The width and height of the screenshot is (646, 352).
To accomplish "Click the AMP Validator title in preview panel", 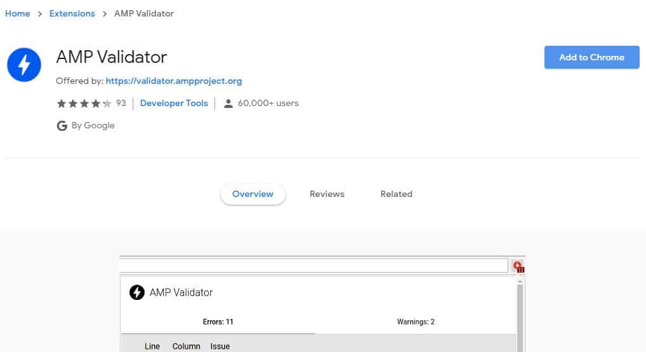I will click(x=181, y=292).
